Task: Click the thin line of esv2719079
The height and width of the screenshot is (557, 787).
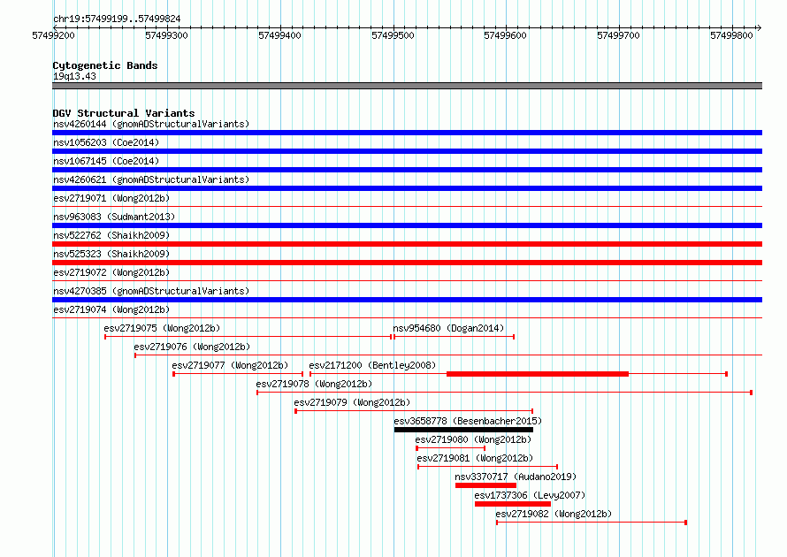Action: pyautogui.click(x=414, y=411)
